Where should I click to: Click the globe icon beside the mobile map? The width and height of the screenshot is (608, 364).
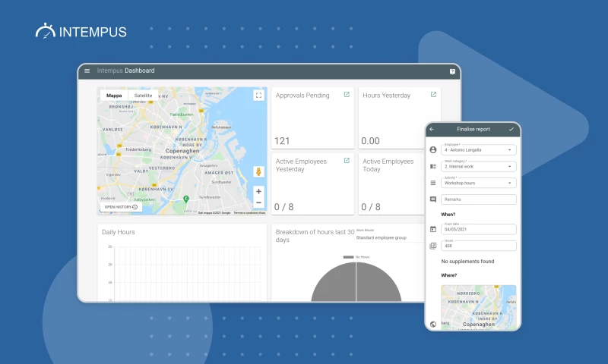(x=433, y=324)
